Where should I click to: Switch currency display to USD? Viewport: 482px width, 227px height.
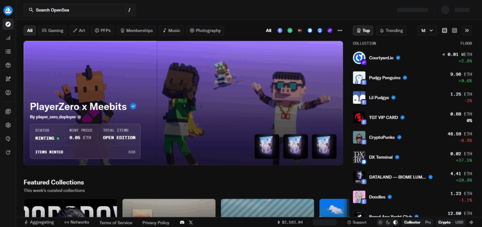point(459,222)
